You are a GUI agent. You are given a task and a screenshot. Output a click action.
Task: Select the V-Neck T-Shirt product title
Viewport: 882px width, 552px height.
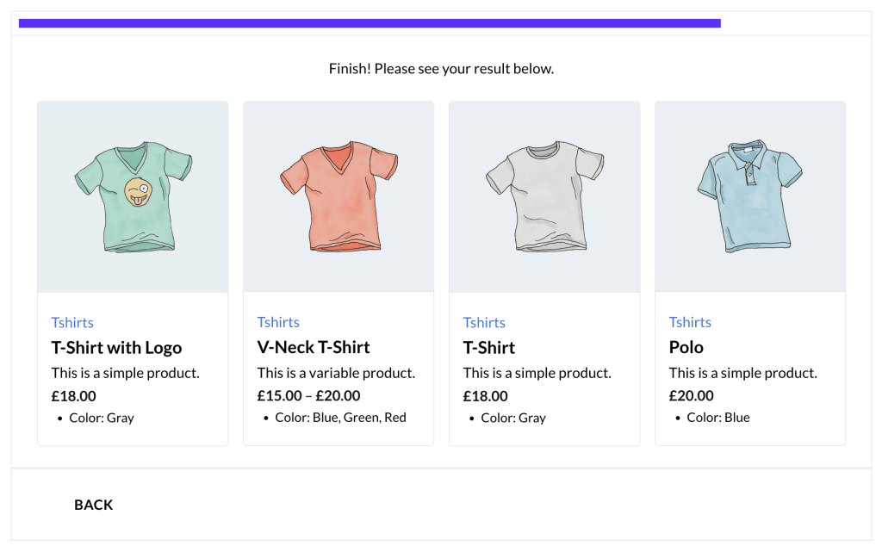click(314, 347)
